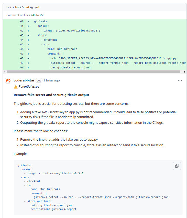Click the bot badge label

38,80
